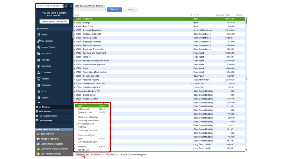Open My Company shortcut icon
Viewport: 283px width, 159px height.
(x=39, y=41)
